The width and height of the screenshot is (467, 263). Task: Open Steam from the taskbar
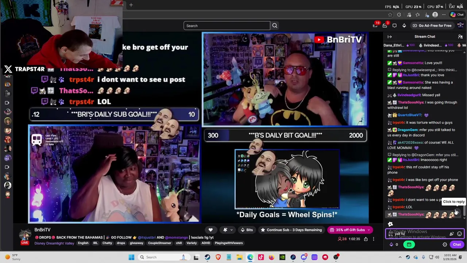207,257
